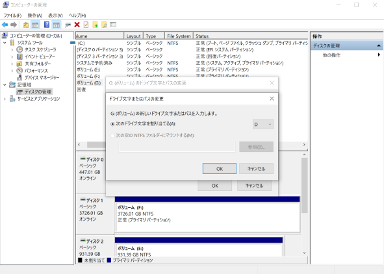Open the ファイル(F) menu

12,16
